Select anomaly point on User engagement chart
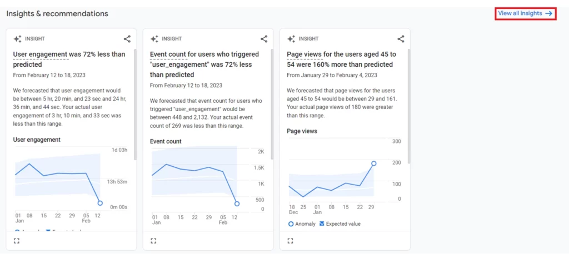This screenshot has width=569, height=263. [x=100, y=203]
